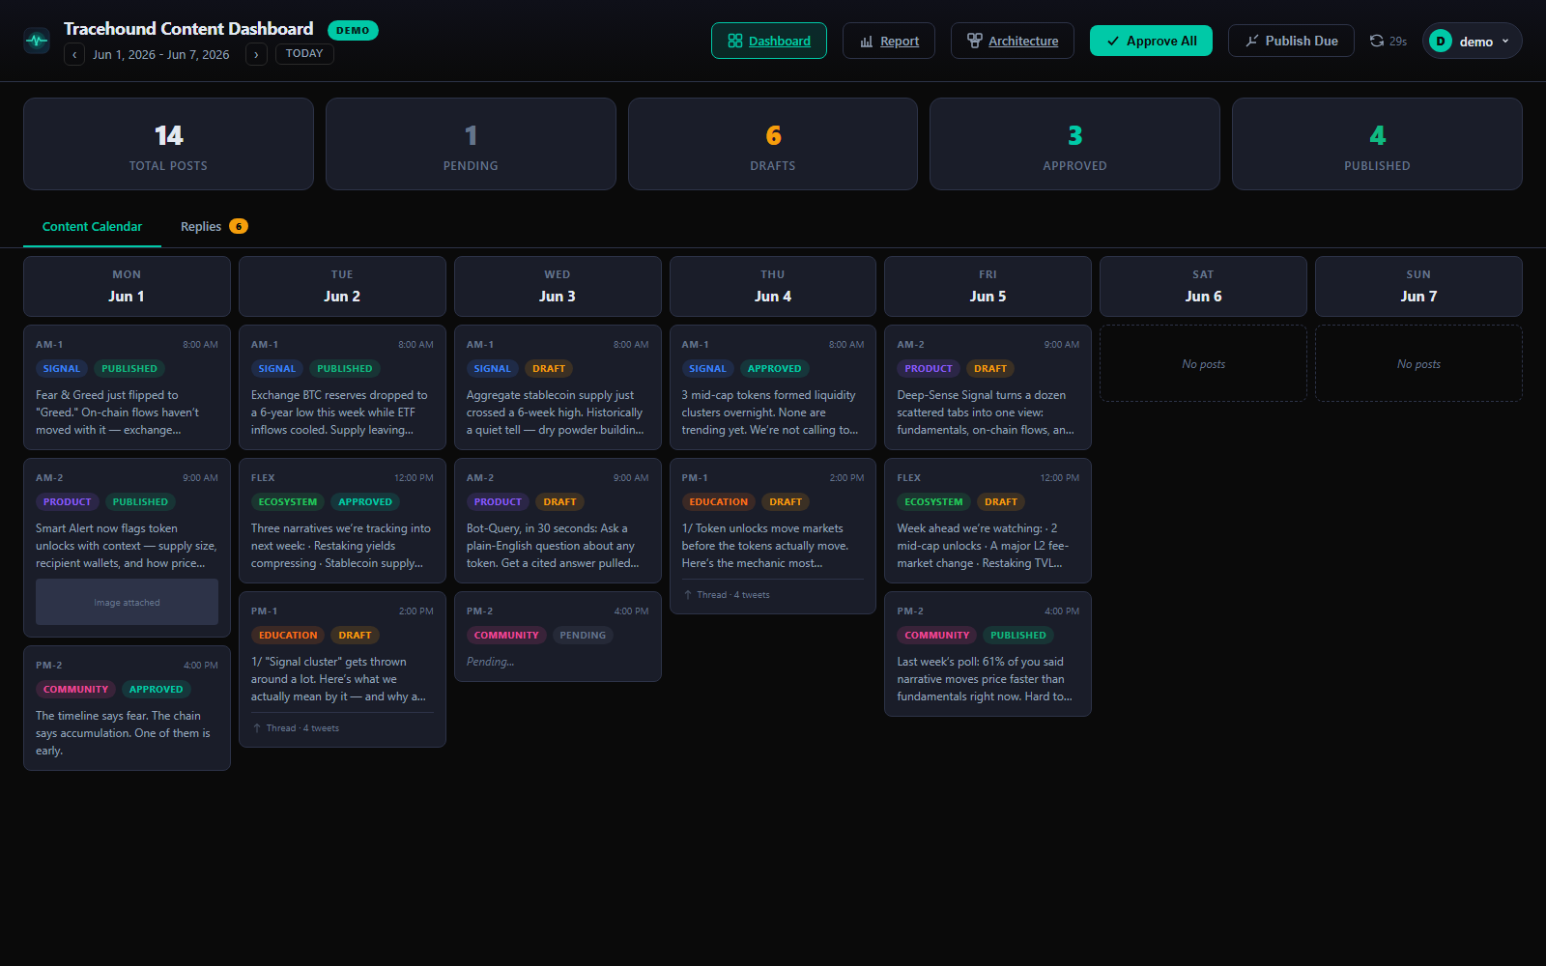Screen dimensions: 1546x966
Task: Click COMMUNITY tag on Jun 1 PM-2 post
Action: [x=75, y=689]
